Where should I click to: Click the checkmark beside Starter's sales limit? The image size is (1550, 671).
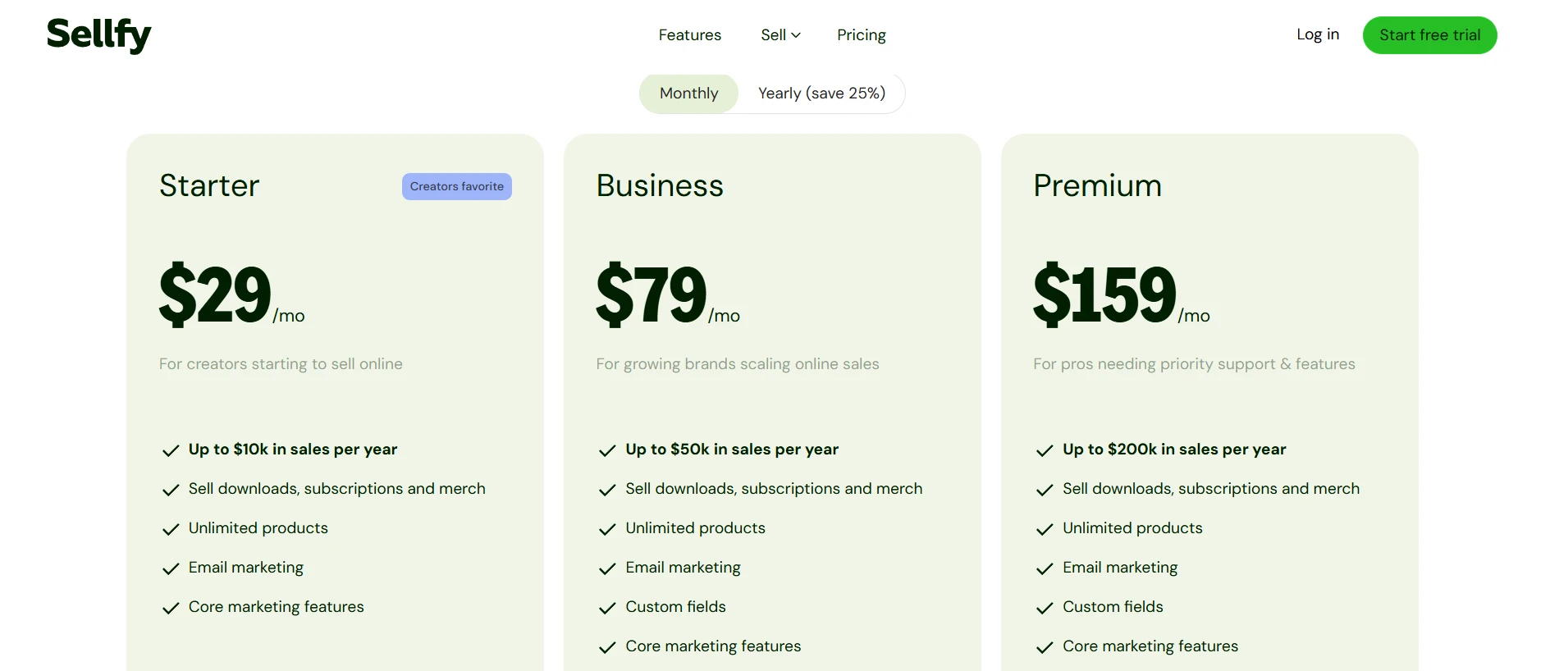tap(170, 450)
